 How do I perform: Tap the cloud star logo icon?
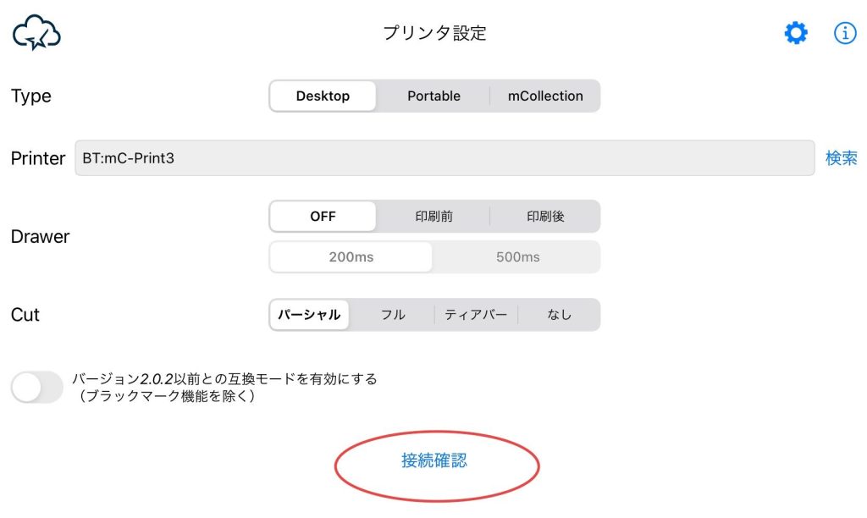(36, 33)
